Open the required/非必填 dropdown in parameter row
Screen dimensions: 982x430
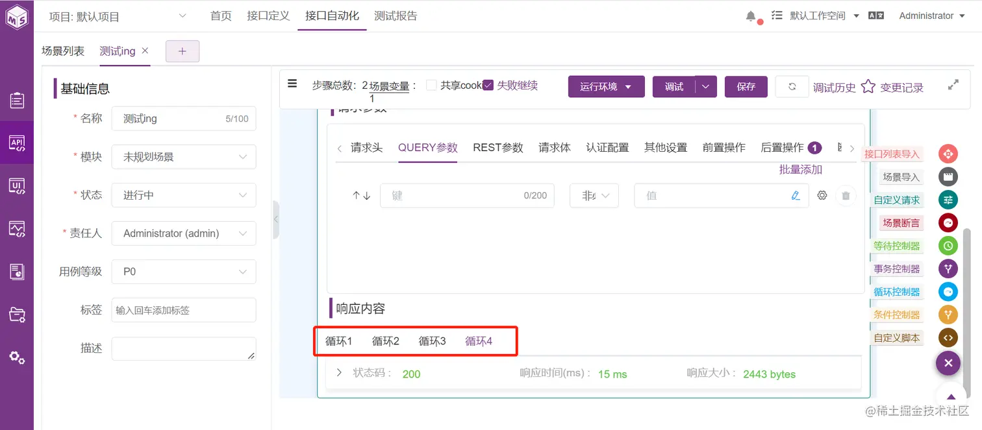click(x=594, y=195)
